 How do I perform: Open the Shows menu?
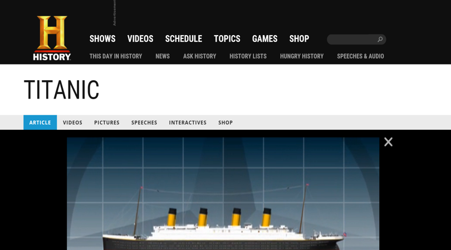click(x=102, y=39)
